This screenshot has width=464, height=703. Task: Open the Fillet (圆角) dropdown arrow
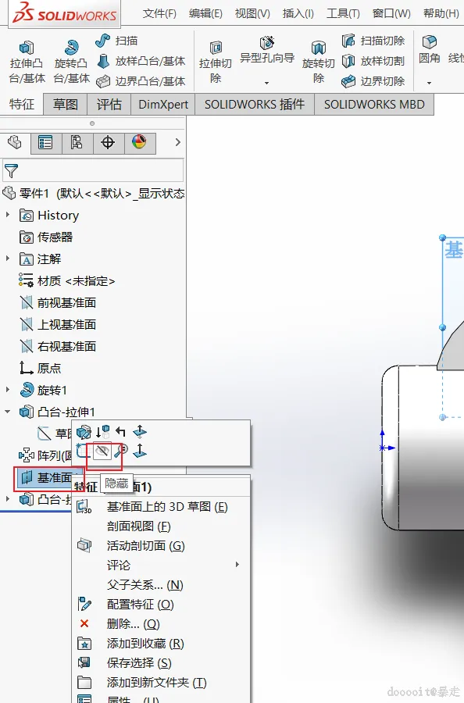429,83
